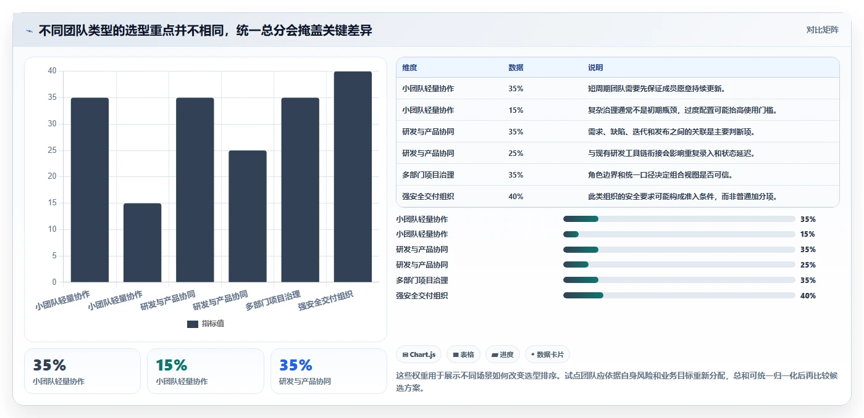
Task: Click the chart bar with value 25
Action: click(248, 216)
